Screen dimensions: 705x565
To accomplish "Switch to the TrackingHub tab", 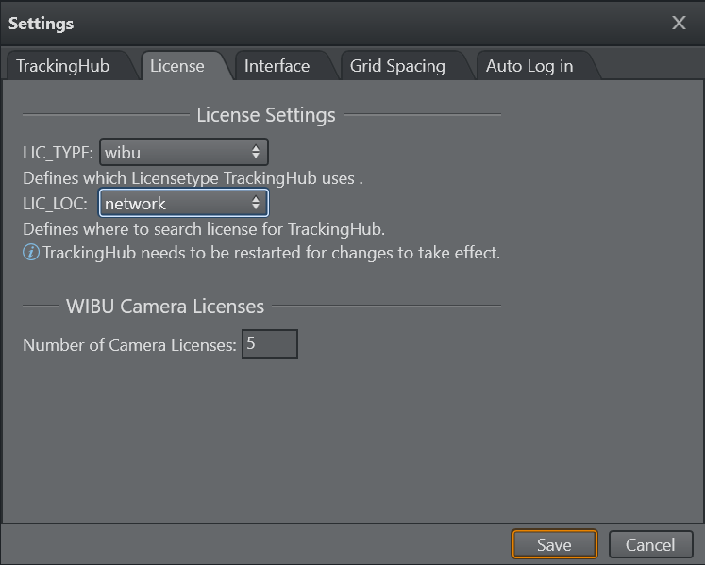I will [x=62, y=66].
